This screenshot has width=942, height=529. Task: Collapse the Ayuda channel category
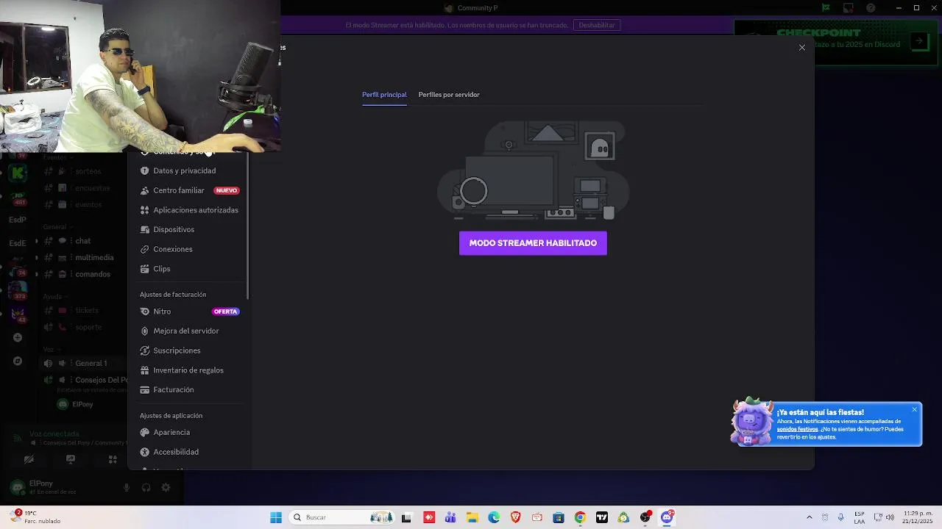[x=55, y=297]
